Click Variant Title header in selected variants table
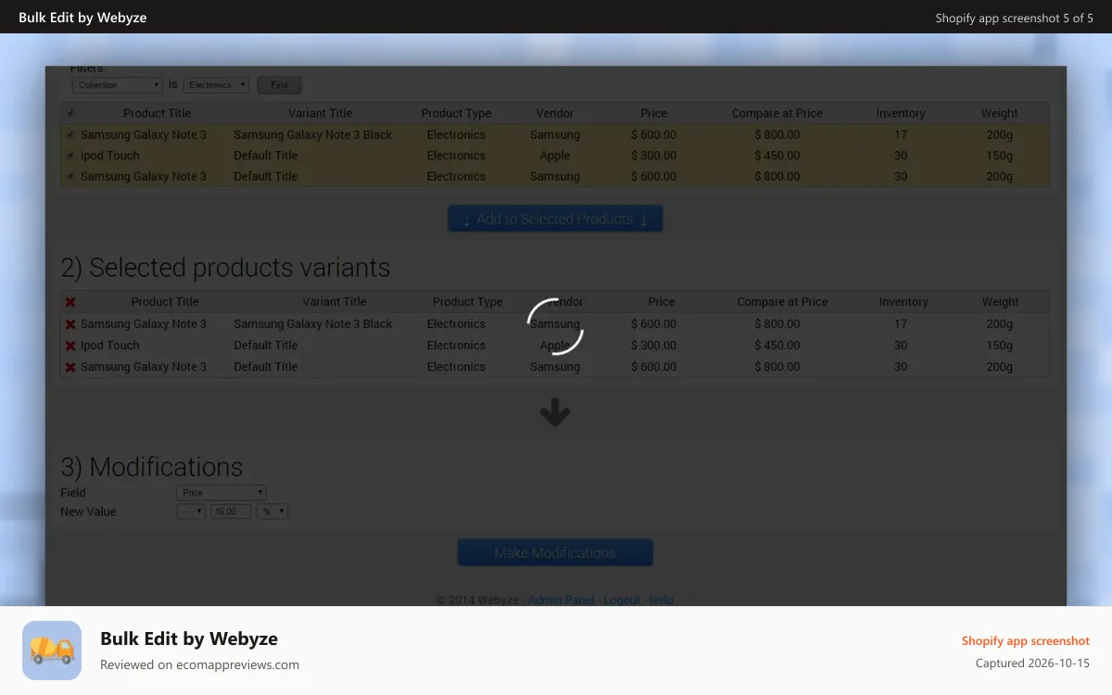Viewport: 1112px width, 695px height. point(335,302)
